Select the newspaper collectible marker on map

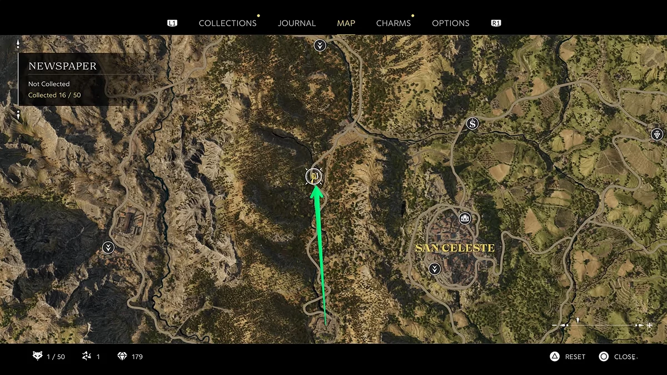pos(315,177)
